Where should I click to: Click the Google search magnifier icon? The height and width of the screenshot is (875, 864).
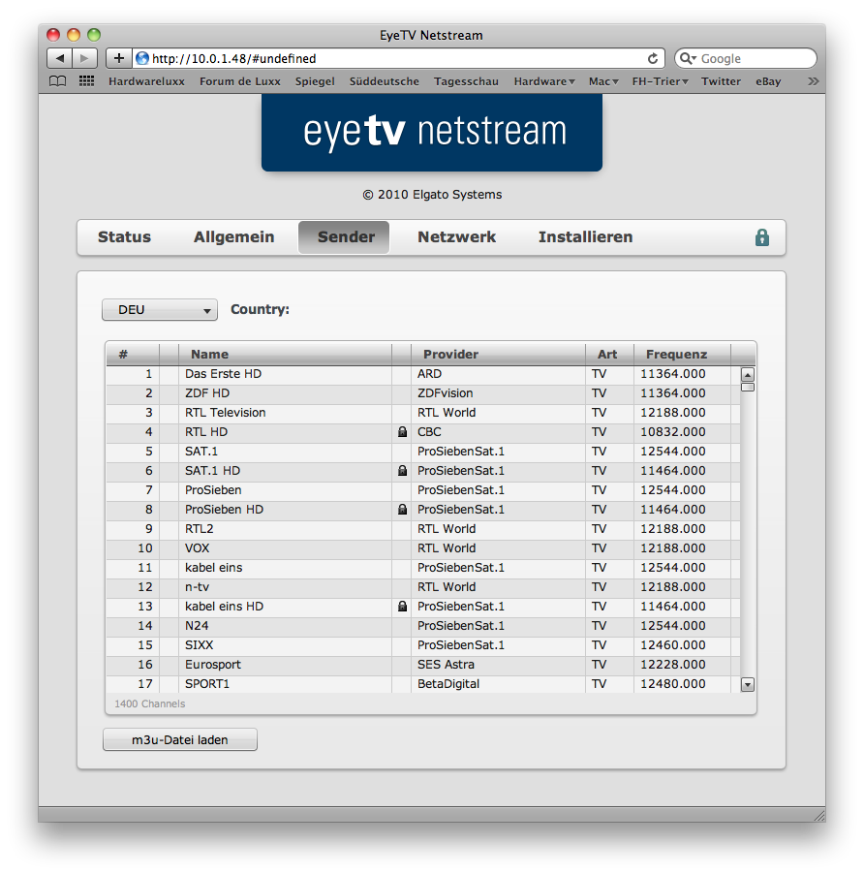pyautogui.click(x=687, y=58)
